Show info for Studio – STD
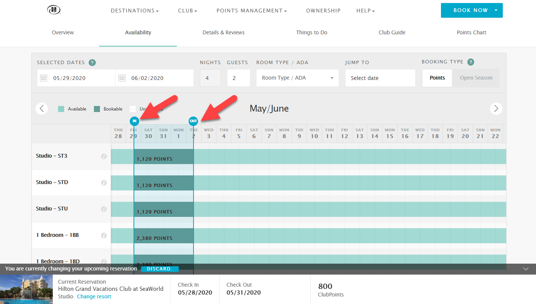536x304 pixels. click(x=104, y=183)
